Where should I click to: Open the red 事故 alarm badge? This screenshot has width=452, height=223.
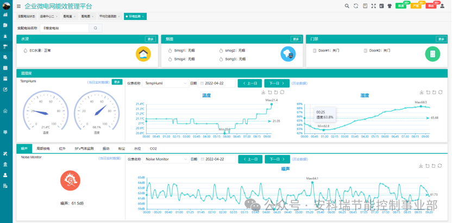[431, 6]
